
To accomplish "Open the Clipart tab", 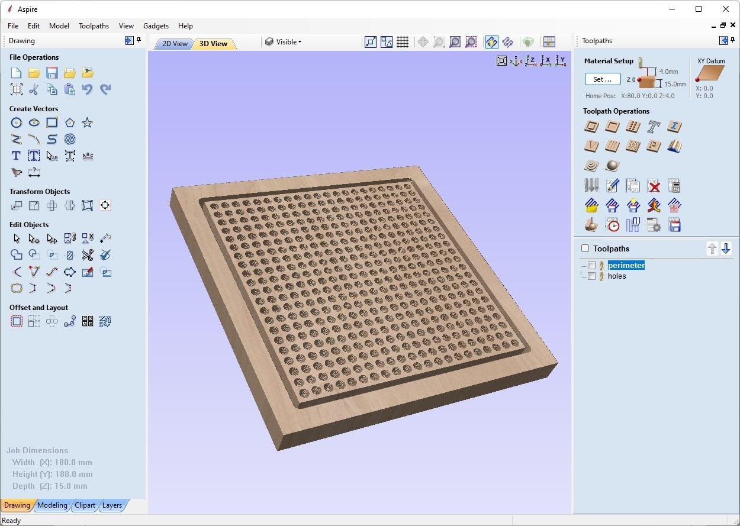I will pos(85,505).
